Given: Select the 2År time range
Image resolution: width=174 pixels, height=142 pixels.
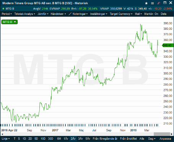Looking at the screenshot, I should click(x=73, y=139).
